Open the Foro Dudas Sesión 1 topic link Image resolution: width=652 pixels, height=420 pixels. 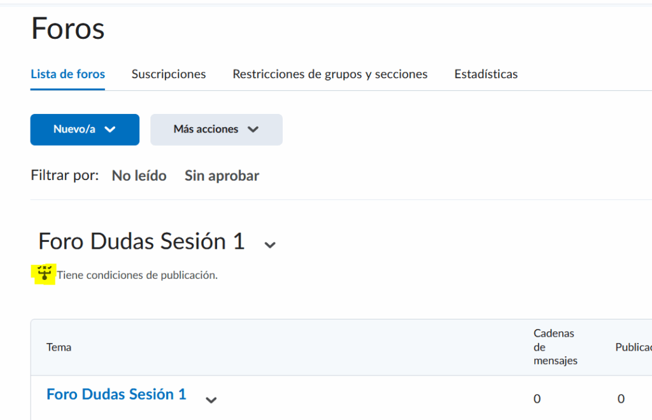[117, 395]
